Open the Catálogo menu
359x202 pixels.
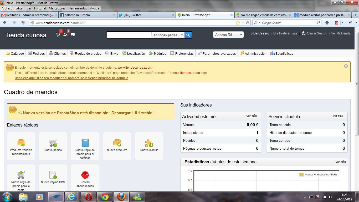coord(15,53)
